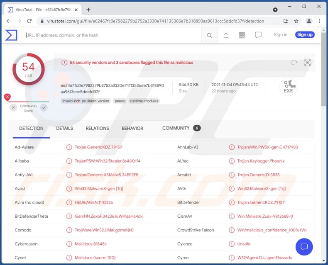328x265 pixels.
Task: Click the Sign in link
Action: (281, 35)
